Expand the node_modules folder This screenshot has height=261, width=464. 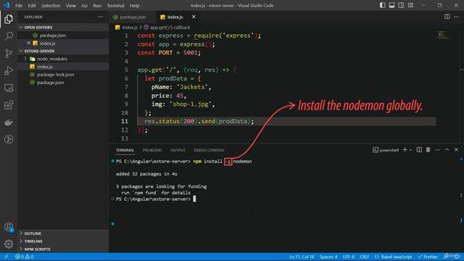[25, 59]
